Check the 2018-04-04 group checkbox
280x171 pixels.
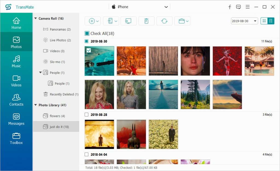click(86, 154)
